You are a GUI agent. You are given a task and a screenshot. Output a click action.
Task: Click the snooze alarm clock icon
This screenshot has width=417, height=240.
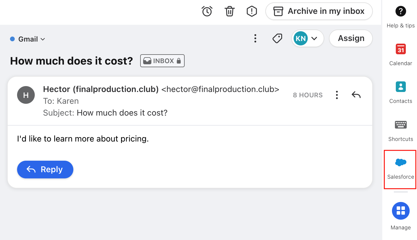click(207, 11)
